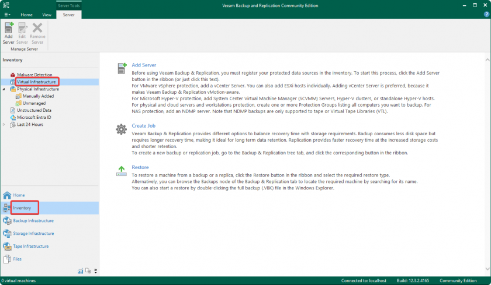Click the Add Server heading link
The width and height of the screenshot is (491, 285).
pos(144,65)
